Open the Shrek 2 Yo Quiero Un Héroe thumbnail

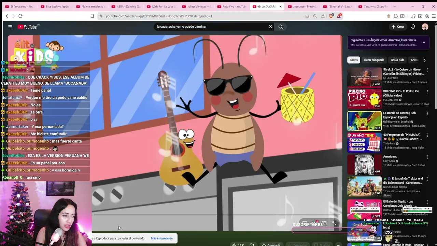pyautogui.click(x=364, y=77)
